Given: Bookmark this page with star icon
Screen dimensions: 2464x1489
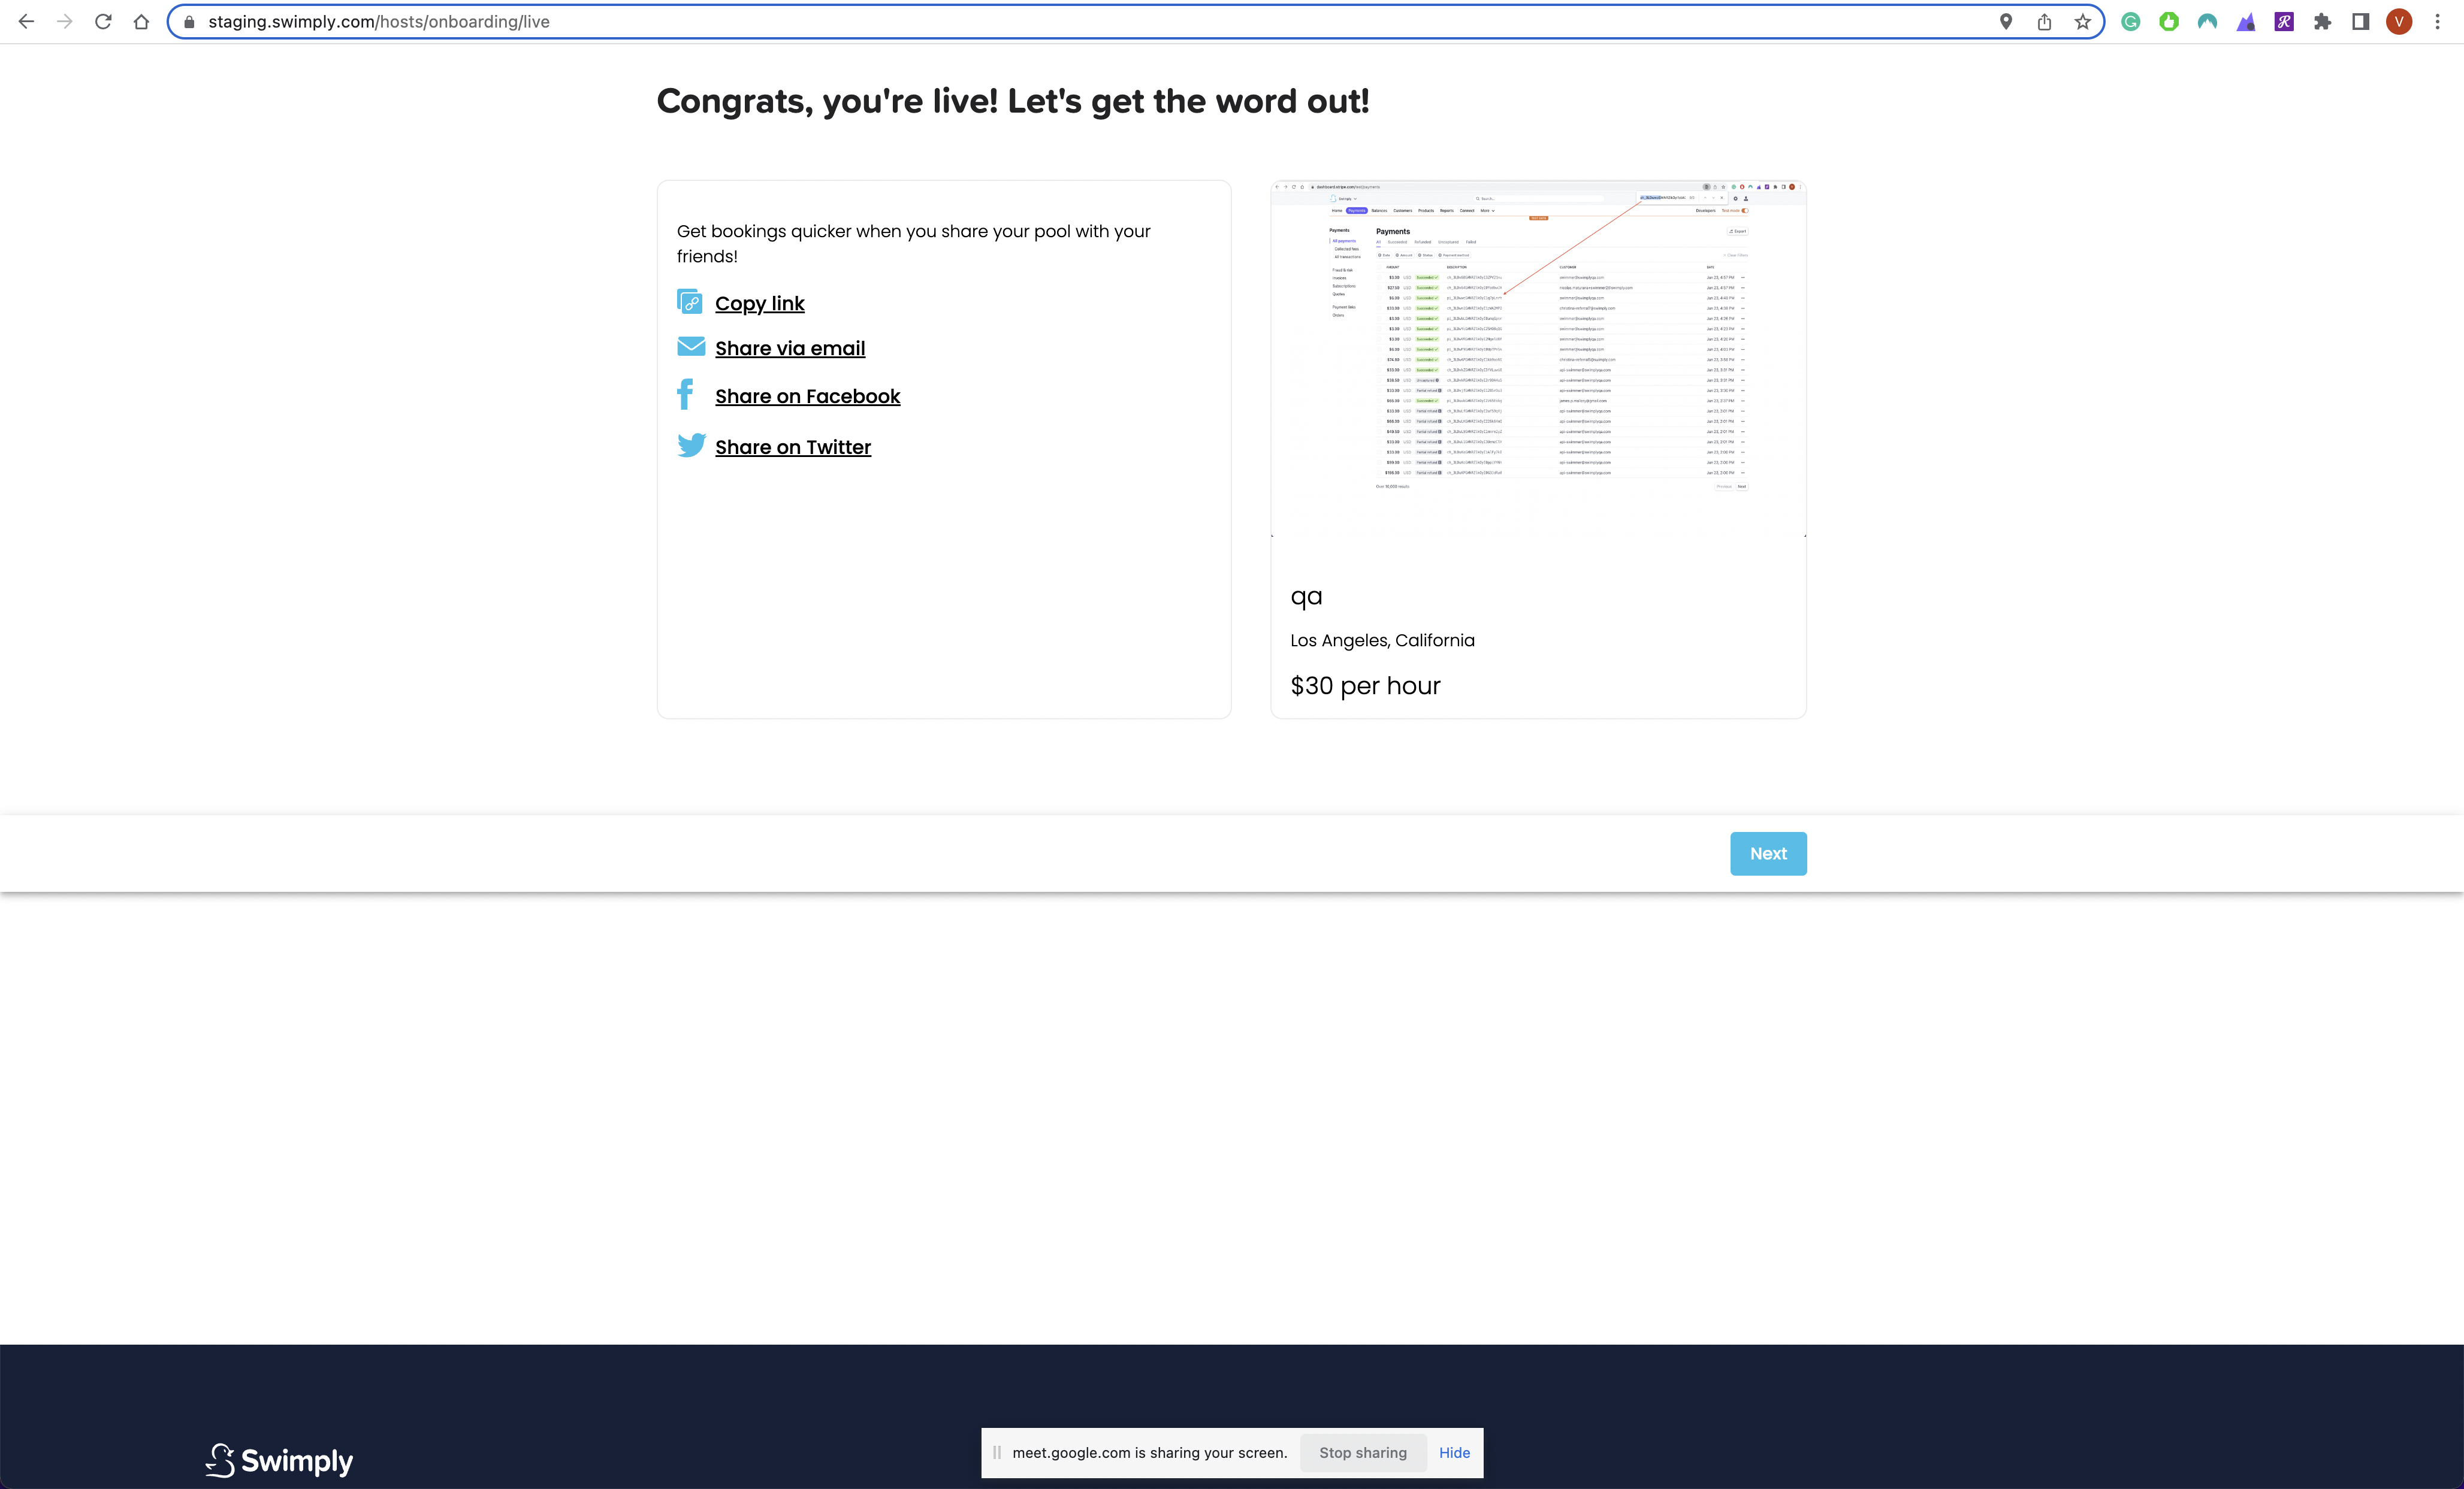Looking at the screenshot, I should (x=2083, y=22).
